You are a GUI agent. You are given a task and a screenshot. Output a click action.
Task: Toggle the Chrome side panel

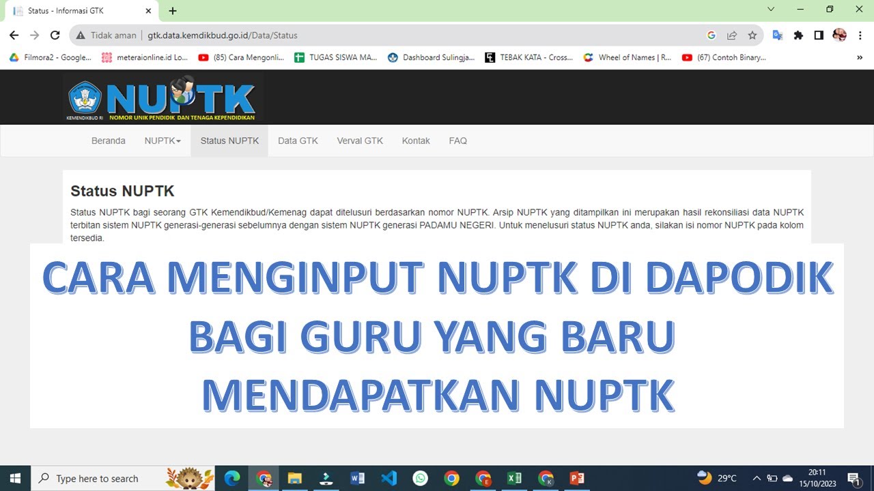[x=819, y=35]
